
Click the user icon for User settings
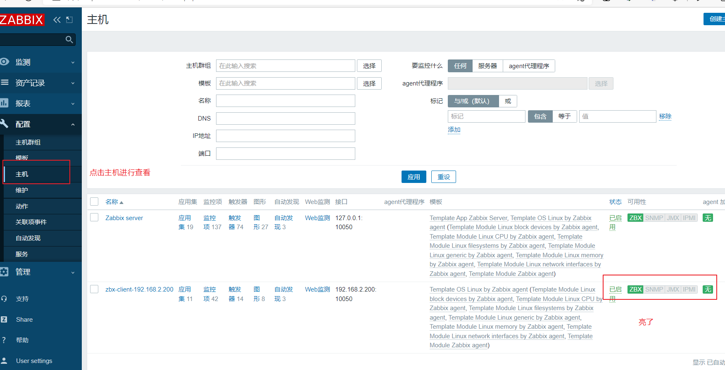(4, 361)
